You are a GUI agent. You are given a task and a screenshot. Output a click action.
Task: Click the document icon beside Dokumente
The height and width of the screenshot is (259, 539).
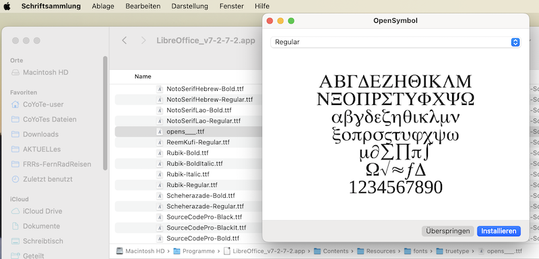pyautogui.click(x=15, y=226)
